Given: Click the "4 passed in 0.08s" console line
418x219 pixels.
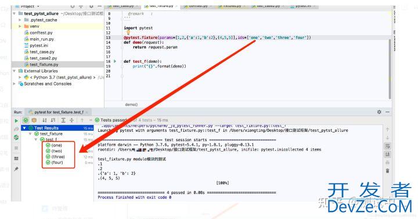Looking at the screenshot, I should 187,193.
